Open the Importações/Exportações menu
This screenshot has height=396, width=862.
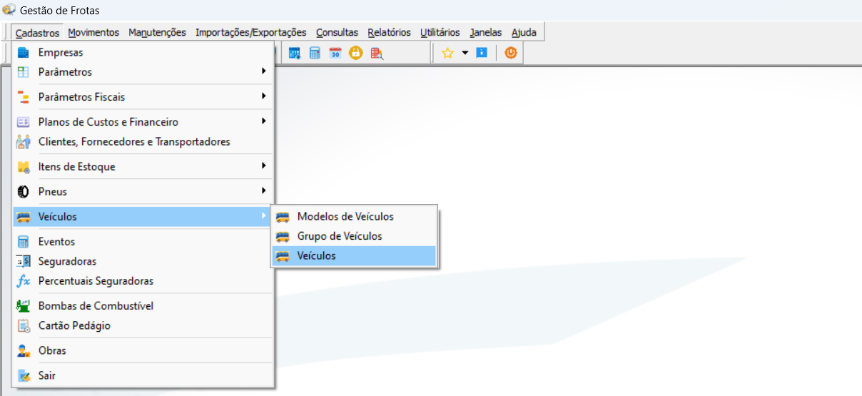(250, 33)
